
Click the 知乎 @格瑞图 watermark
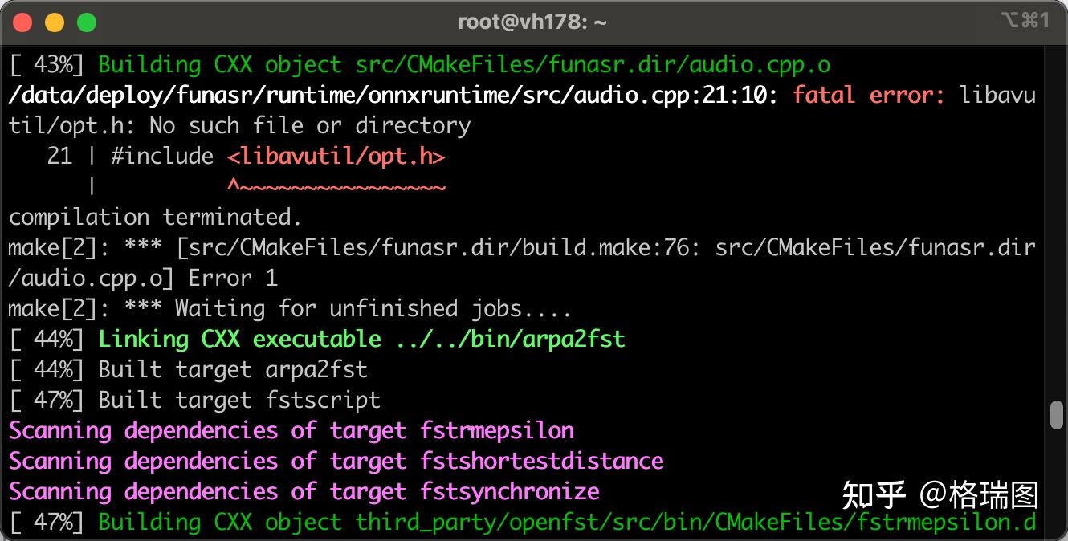[940, 495]
